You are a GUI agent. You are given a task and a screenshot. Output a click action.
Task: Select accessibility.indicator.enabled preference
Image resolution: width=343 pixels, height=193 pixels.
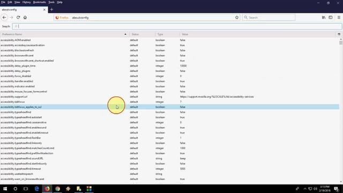[170, 86]
